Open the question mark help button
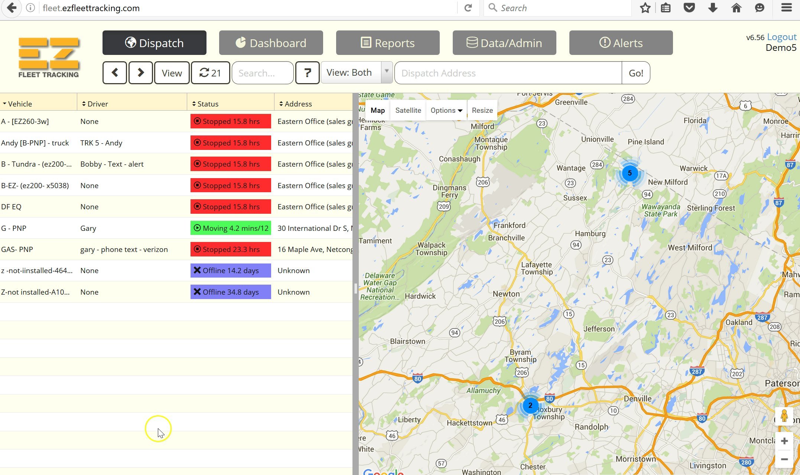This screenshot has height=475, width=800. pos(307,73)
